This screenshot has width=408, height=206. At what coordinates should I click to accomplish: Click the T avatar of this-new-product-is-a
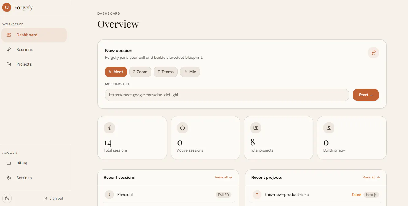coord(257,195)
